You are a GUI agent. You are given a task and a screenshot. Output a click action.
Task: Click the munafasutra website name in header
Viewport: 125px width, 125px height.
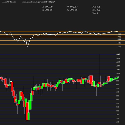33,2
